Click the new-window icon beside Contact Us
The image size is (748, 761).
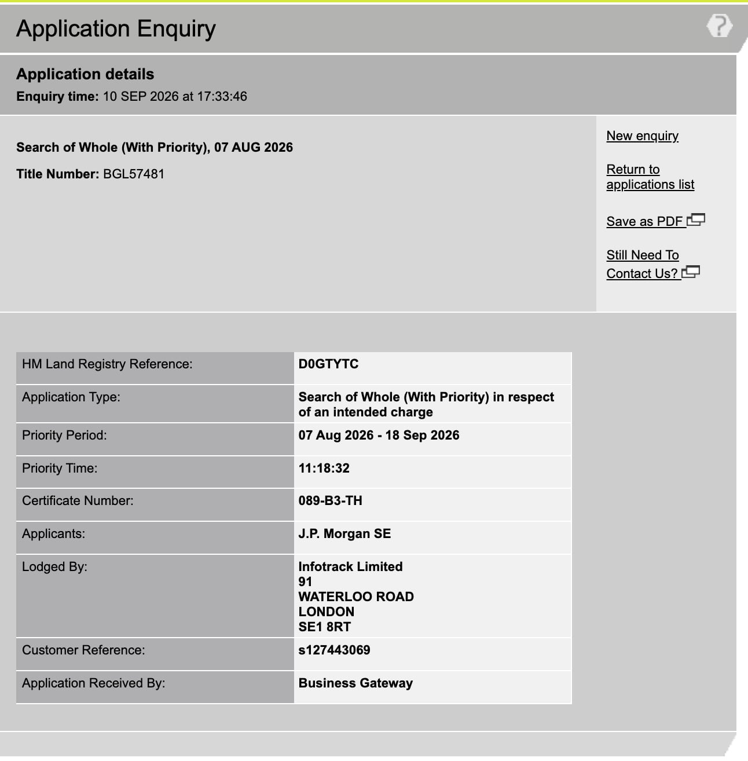point(691,272)
